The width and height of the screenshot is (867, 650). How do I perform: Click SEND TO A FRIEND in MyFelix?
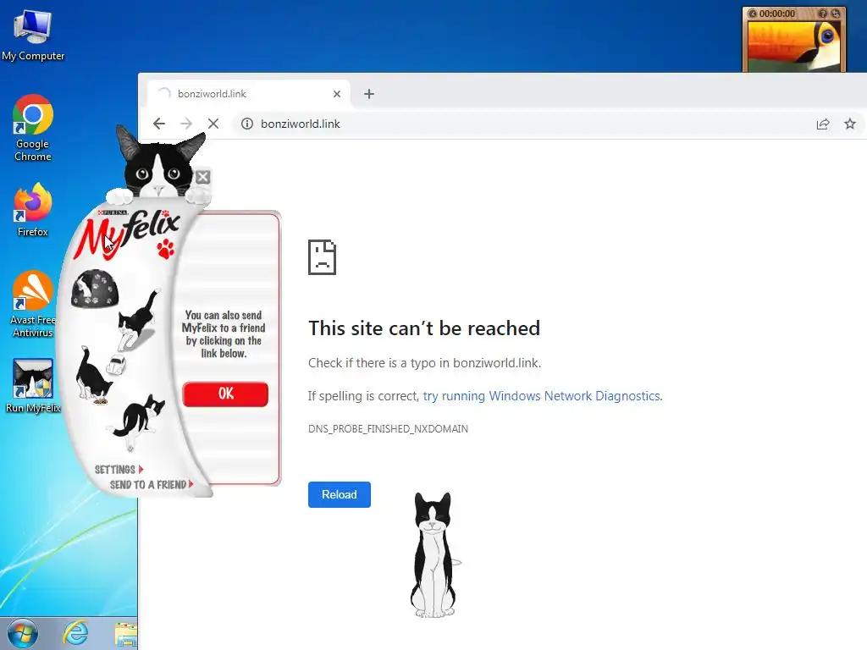(x=152, y=485)
